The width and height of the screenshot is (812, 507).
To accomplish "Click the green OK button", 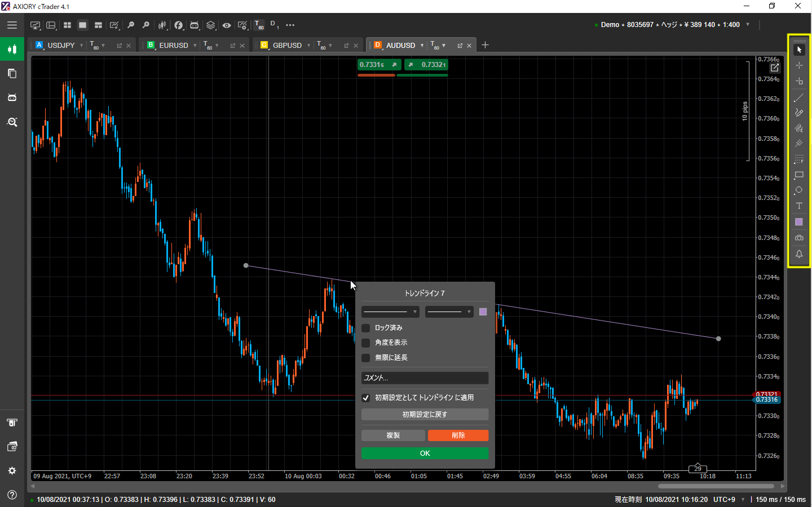I will (x=425, y=453).
